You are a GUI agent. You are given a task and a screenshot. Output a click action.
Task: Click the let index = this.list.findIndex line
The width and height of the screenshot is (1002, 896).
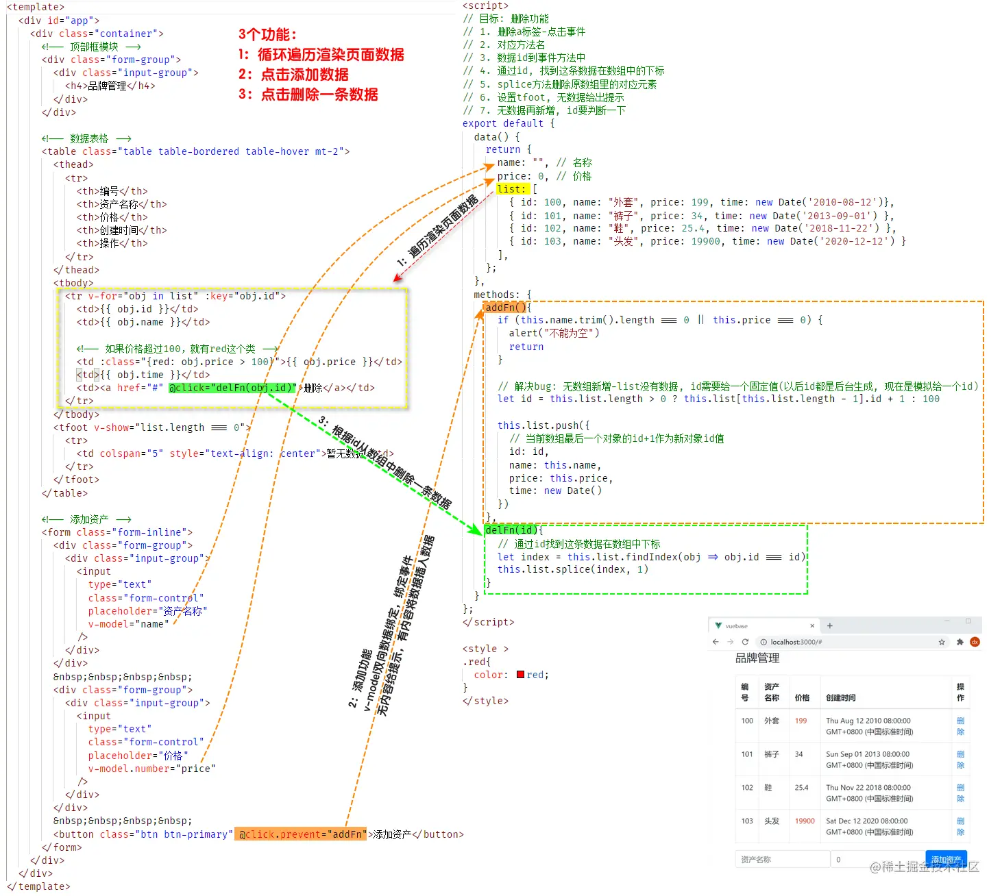click(x=652, y=557)
